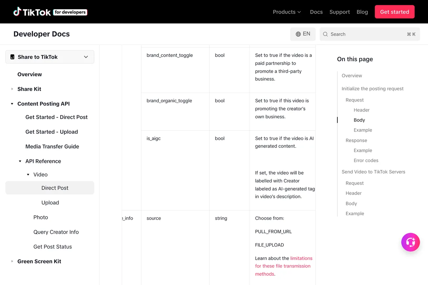
Task: Open Support in the top navigation
Action: point(340,12)
